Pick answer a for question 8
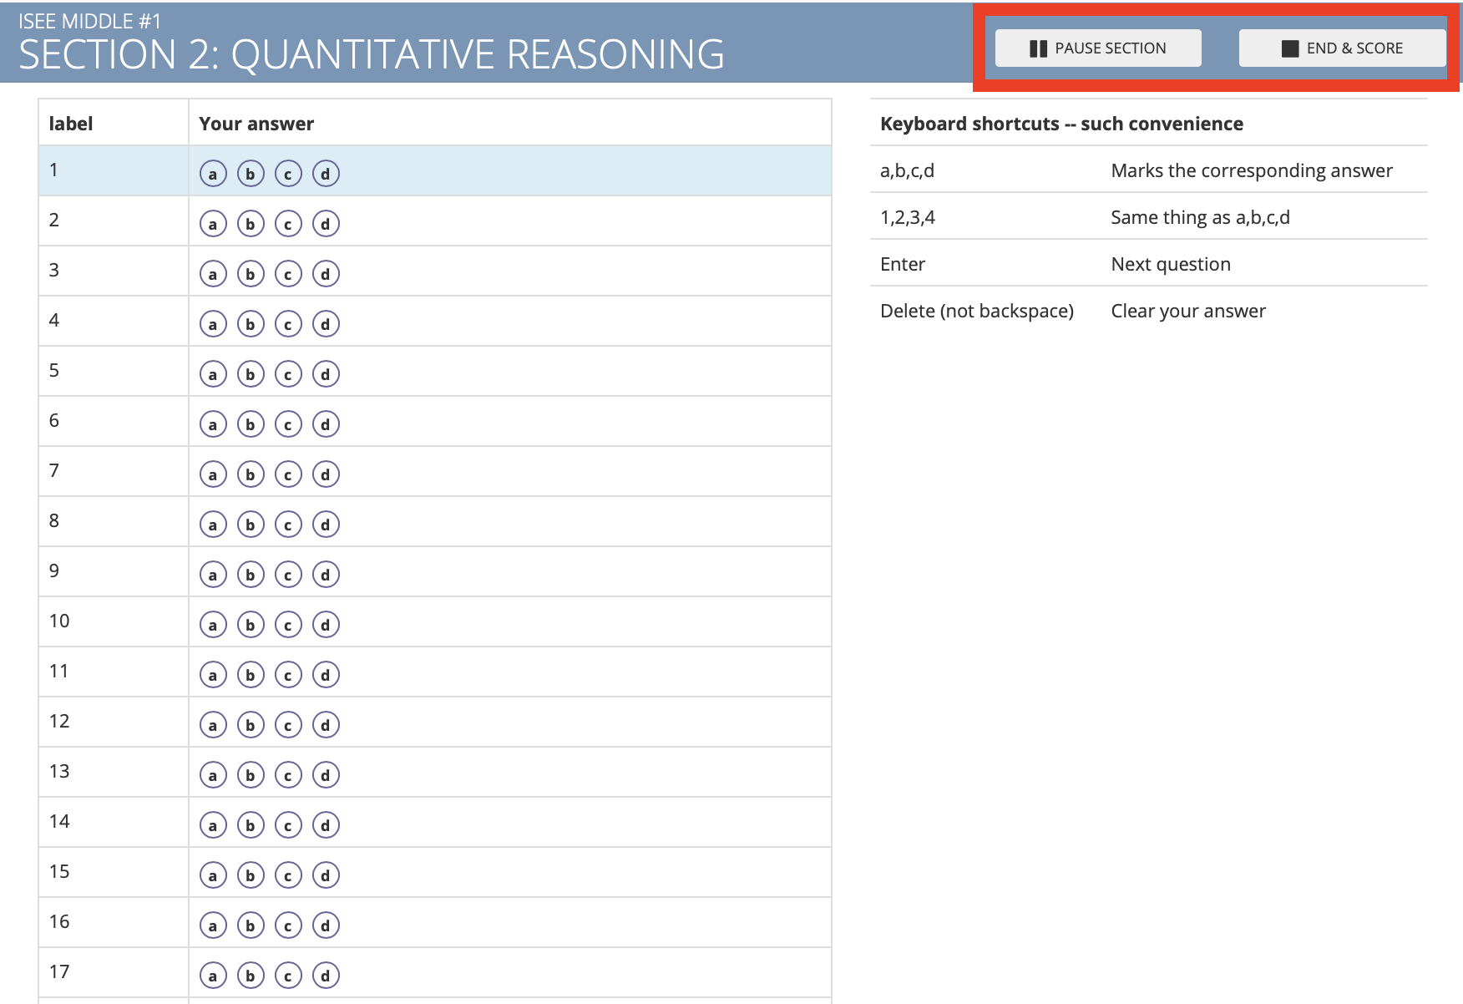 213,525
